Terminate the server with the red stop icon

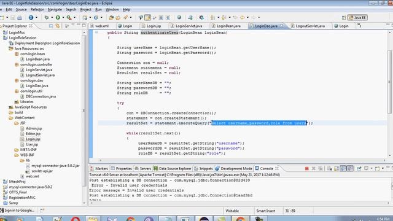(x=307, y=169)
